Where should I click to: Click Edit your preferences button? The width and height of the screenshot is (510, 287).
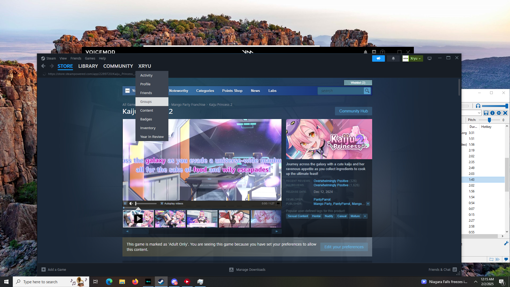pyautogui.click(x=344, y=247)
